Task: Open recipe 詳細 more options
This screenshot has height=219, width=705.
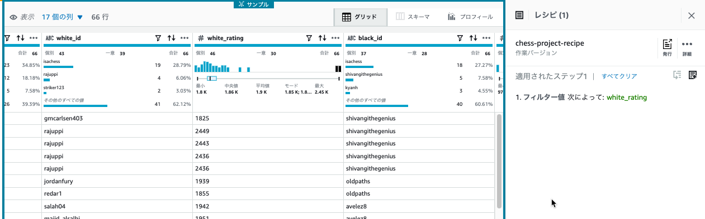Action: pyautogui.click(x=687, y=48)
